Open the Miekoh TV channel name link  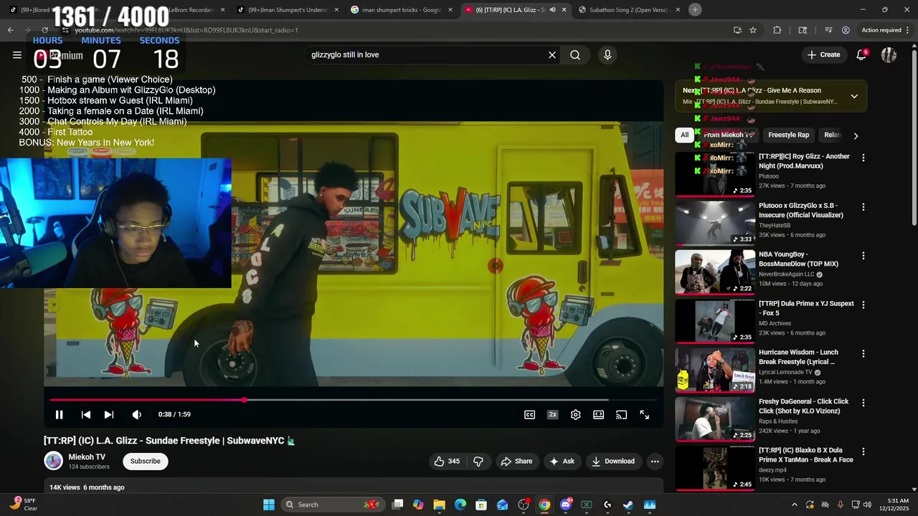87,457
